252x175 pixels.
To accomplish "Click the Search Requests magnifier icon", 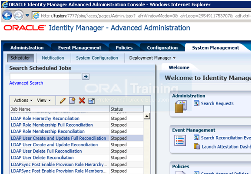I will point(196,103).
